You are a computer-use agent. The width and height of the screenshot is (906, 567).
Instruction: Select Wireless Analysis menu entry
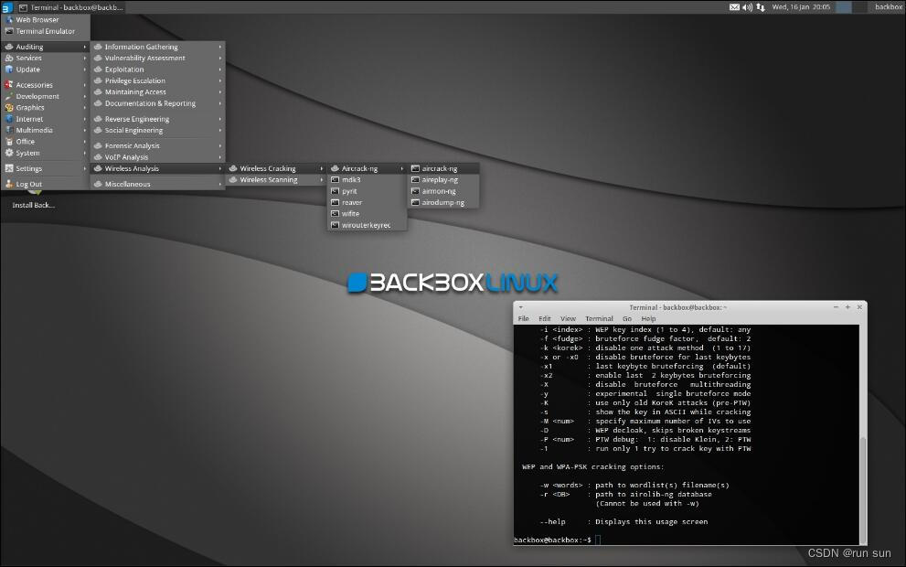click(x=158, y=168)
